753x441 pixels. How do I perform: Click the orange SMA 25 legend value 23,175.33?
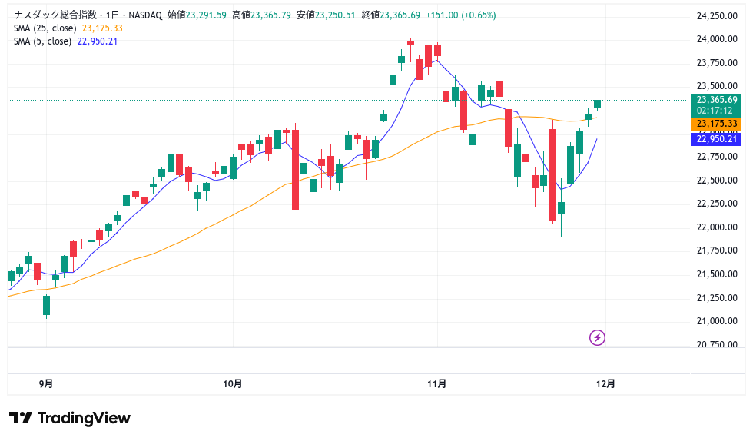(102, 28)
